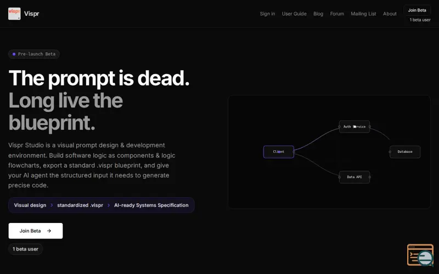Select the Auth Service node

pyautogui.click(x=354, y=127)
